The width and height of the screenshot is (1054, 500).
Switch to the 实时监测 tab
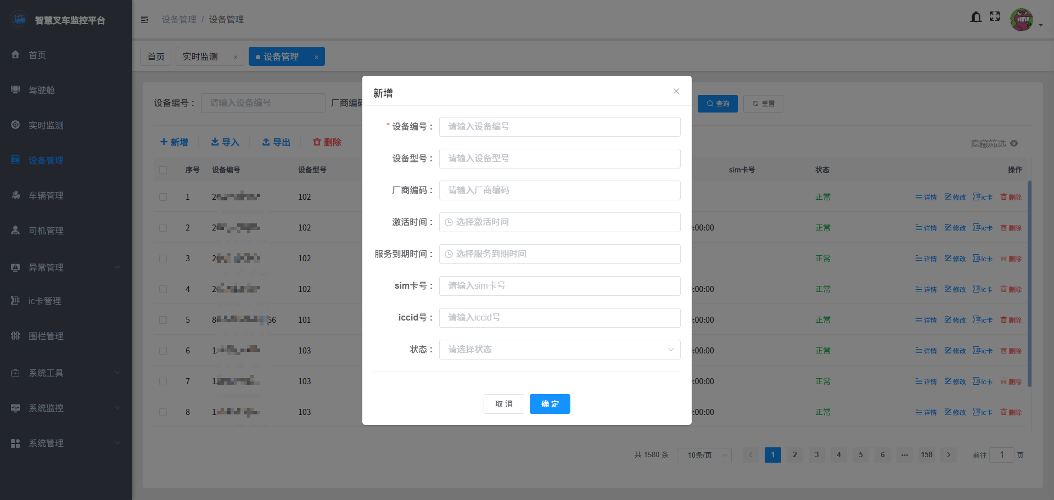(x=199, y=56)
